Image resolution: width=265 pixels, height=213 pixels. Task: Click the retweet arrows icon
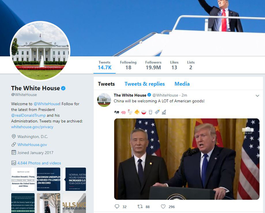coord(140,207)
